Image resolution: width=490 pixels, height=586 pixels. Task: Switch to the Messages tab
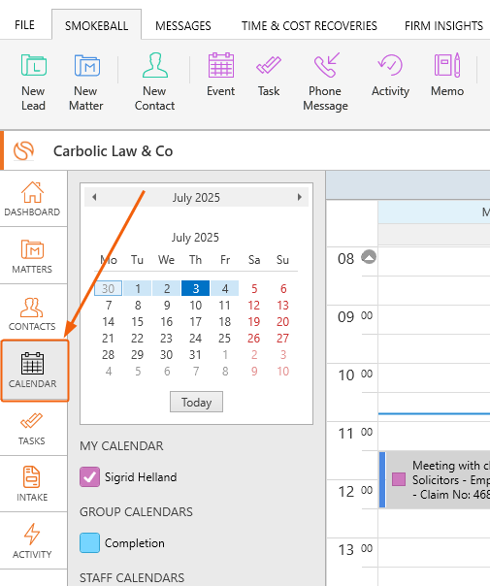tap(183, 26)
